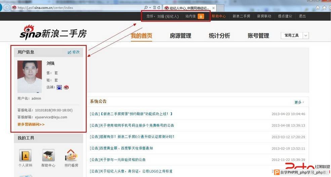This screenshot has width=331, height=177.
Task: Click timestamp 2013-04-23 10:04:46
Action: pyautogui.click(x=288, y=114)
